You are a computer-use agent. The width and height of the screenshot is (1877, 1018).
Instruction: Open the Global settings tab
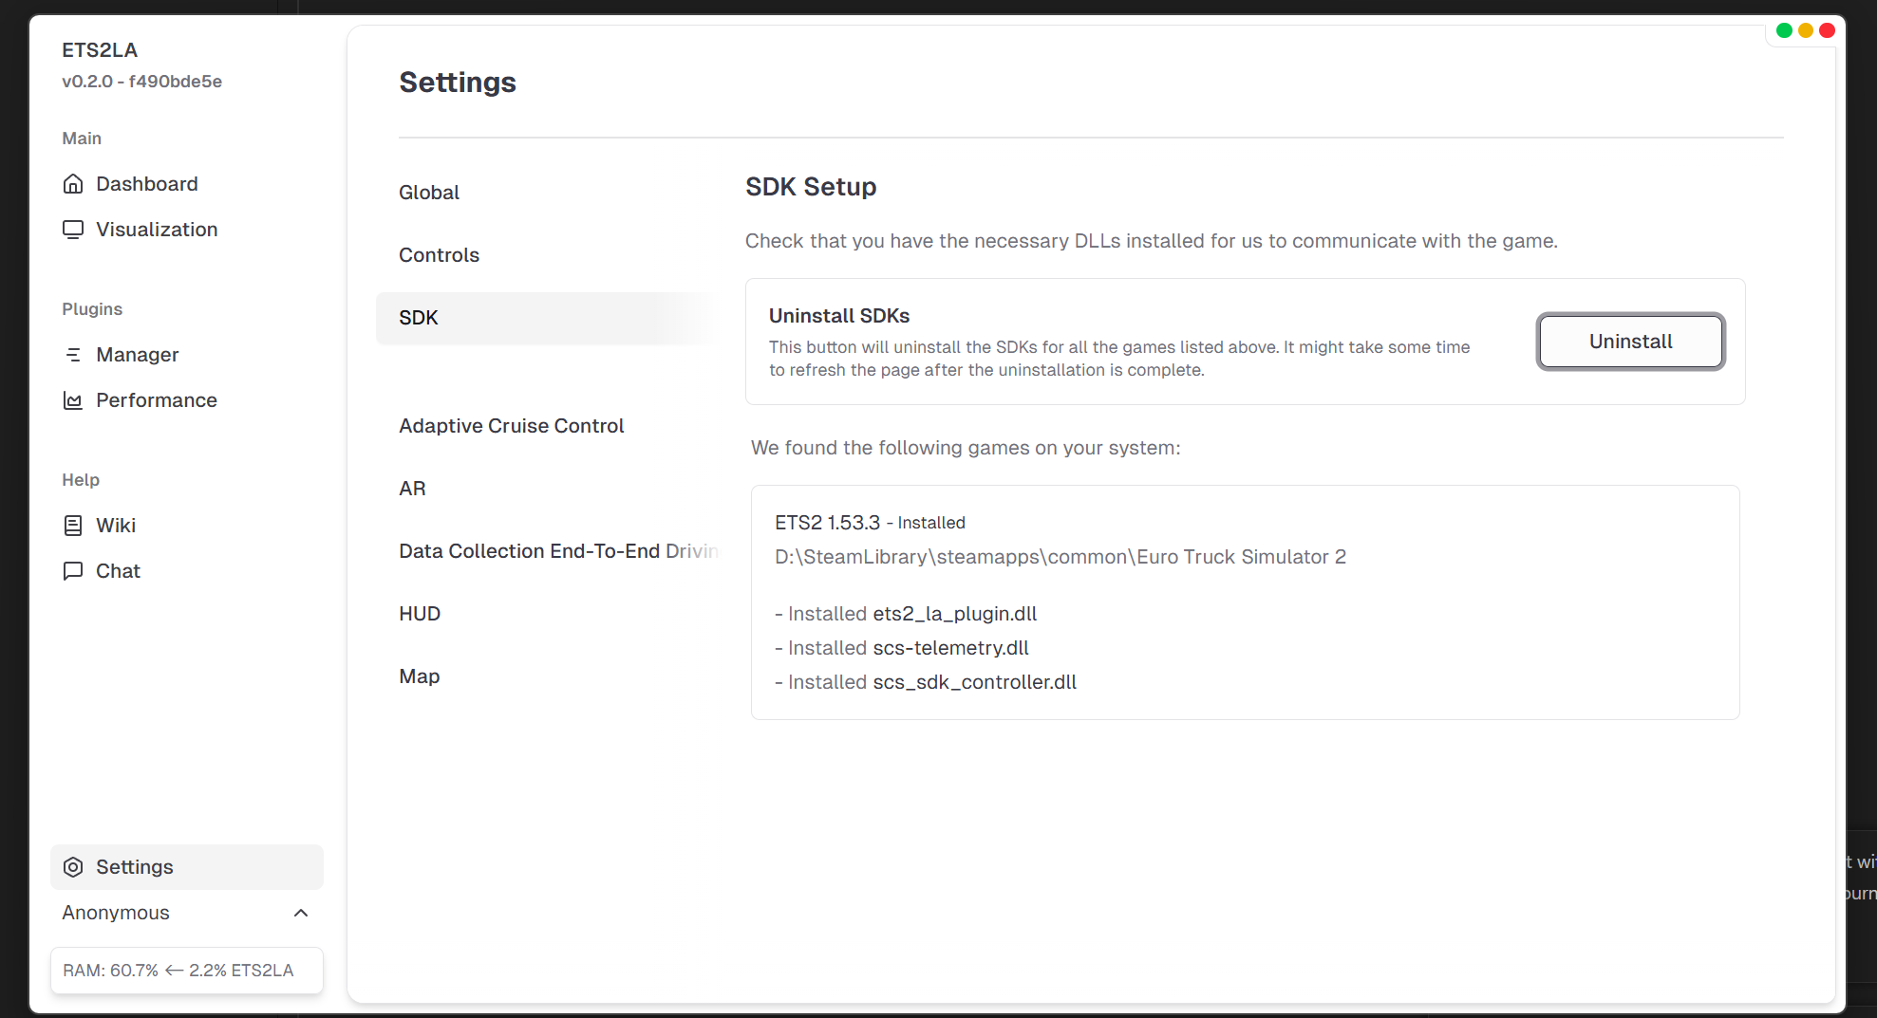point(429,193)
